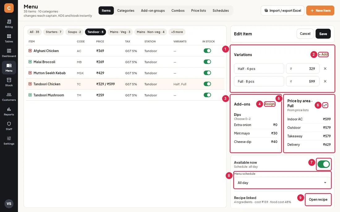
Task: Open the Billing sidebar icon
Action: pyautogui.click(x=9, y=24)
